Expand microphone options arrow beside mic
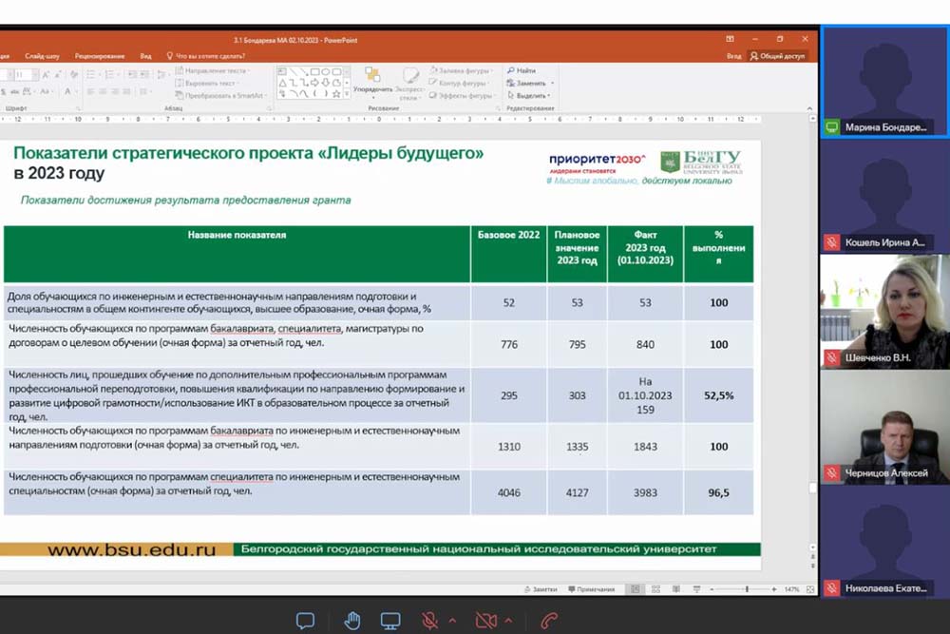 (x=452, y=621)
